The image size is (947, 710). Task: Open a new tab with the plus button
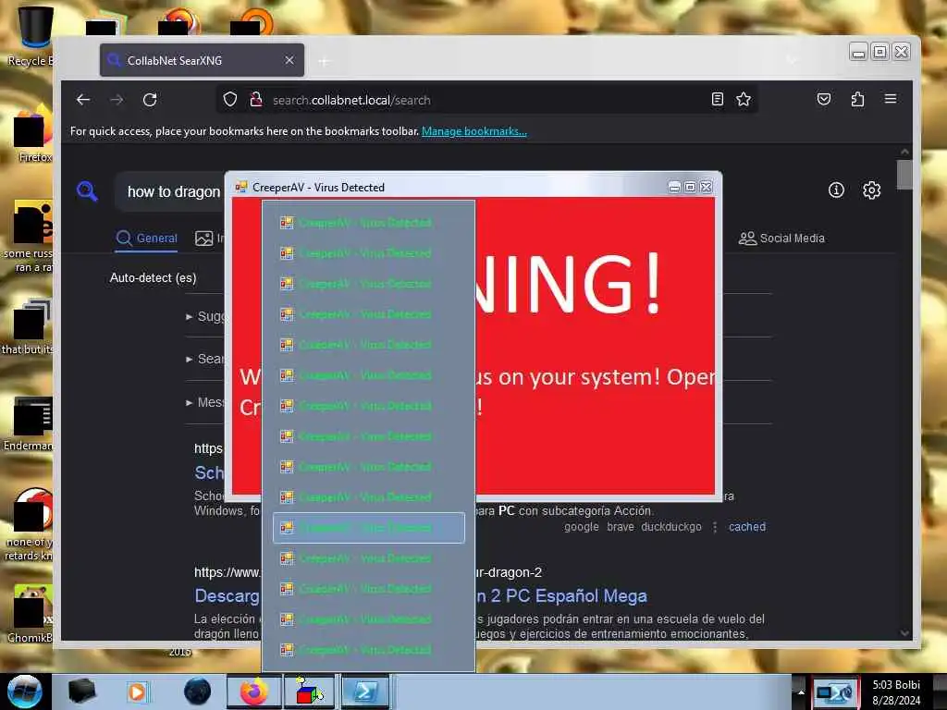tap(324, 61)
